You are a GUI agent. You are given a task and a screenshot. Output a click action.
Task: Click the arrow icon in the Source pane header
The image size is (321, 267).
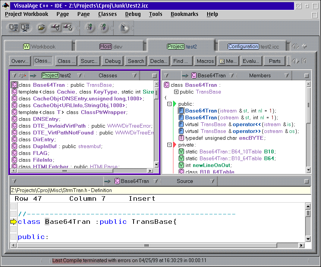pos(107,181)
